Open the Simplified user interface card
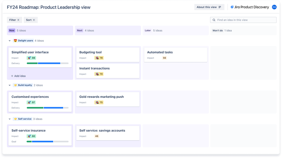Image resolution: width=282 pixels, height=158 pixels. [x=40, y=58]
